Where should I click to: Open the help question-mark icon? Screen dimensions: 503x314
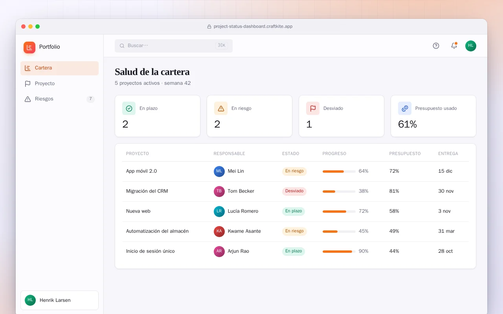[436, 46]
